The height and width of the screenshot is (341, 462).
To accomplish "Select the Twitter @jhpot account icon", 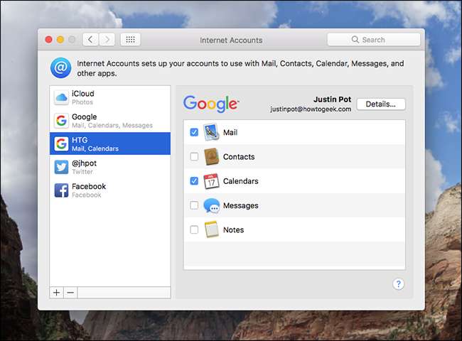I will (61, 167).
